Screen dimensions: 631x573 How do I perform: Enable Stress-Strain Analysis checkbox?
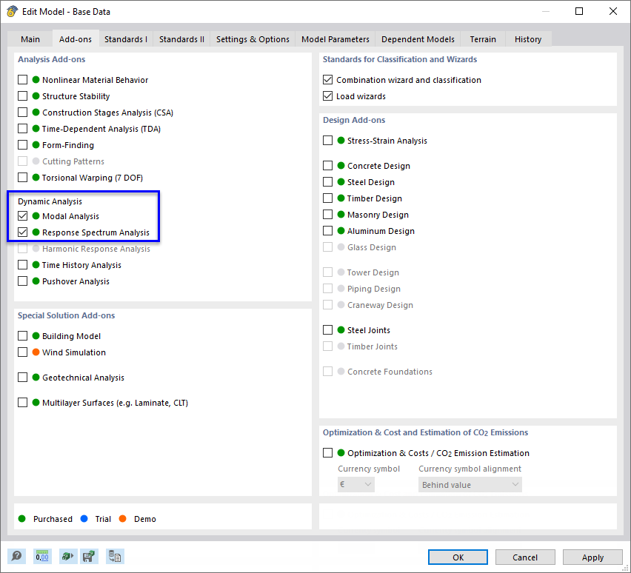(327, 141)
